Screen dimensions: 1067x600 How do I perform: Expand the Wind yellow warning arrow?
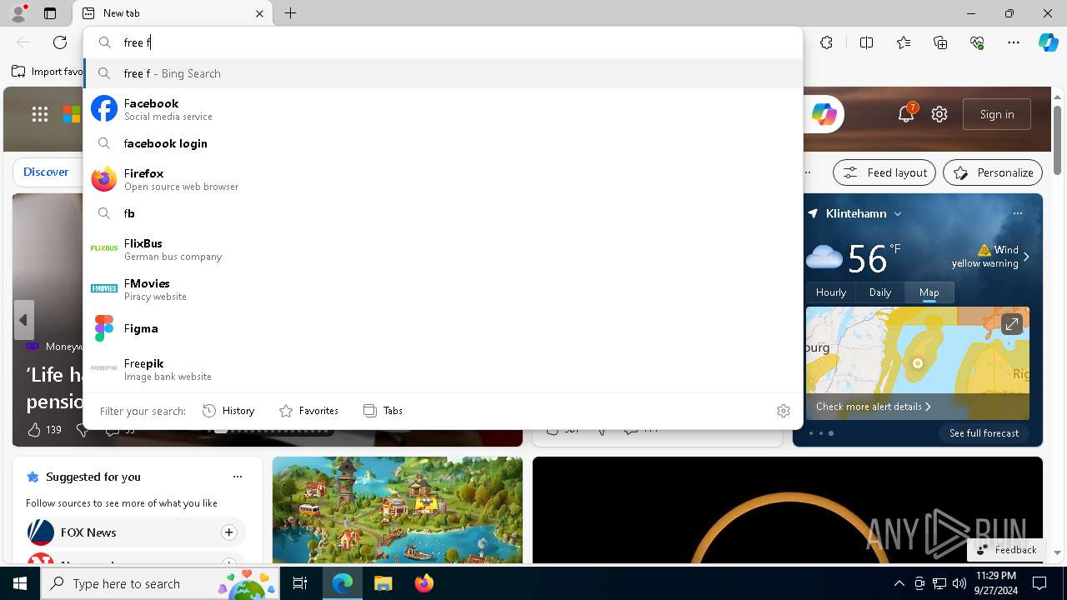(1026, 257)
